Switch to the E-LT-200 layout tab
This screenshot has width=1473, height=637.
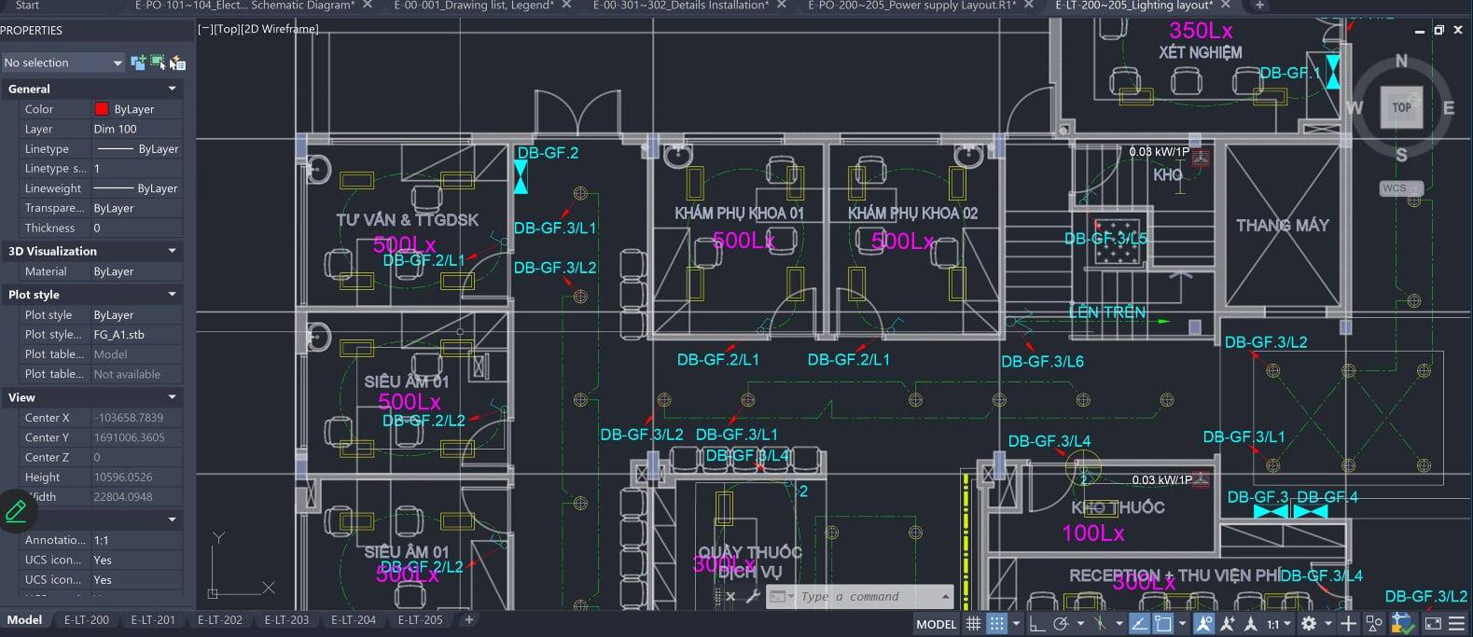(x=86, y=620)
